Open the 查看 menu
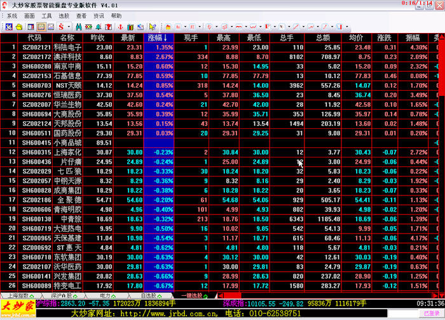The height and width of the screenshot is (320, 445). click(81, 16)
